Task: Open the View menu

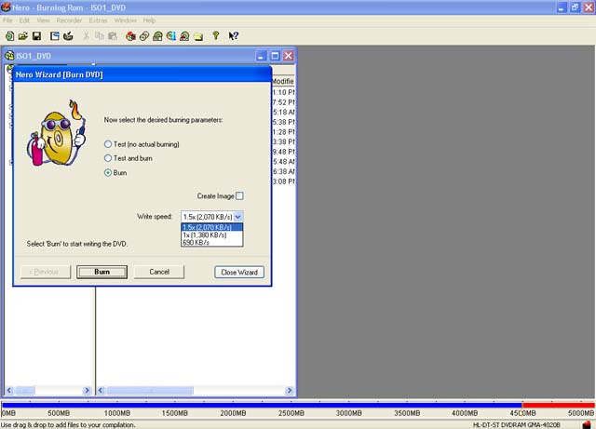Action: 44,20
